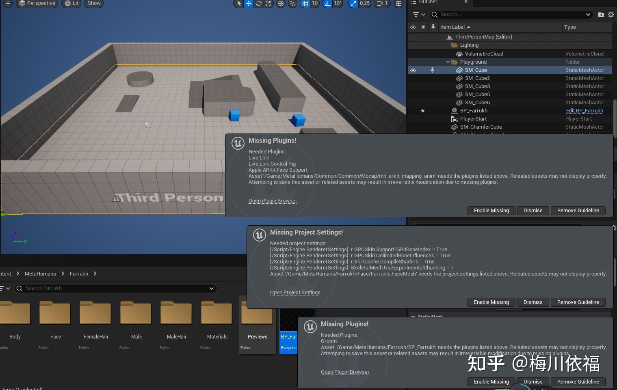Open Outliner settings gear
This screenshot has height=390, width=617.
point(611,14)
